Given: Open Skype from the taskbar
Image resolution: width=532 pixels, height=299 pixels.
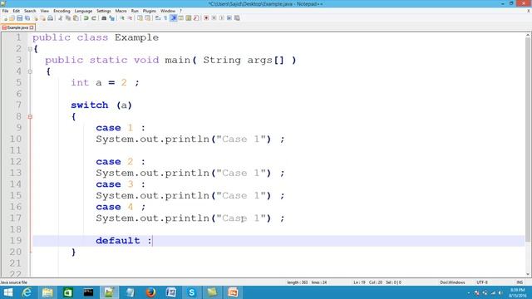Looking at the screenshot, I should click(x=192, y=292).
